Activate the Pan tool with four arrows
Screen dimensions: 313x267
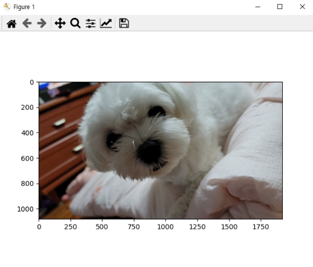tap(60, 23)
